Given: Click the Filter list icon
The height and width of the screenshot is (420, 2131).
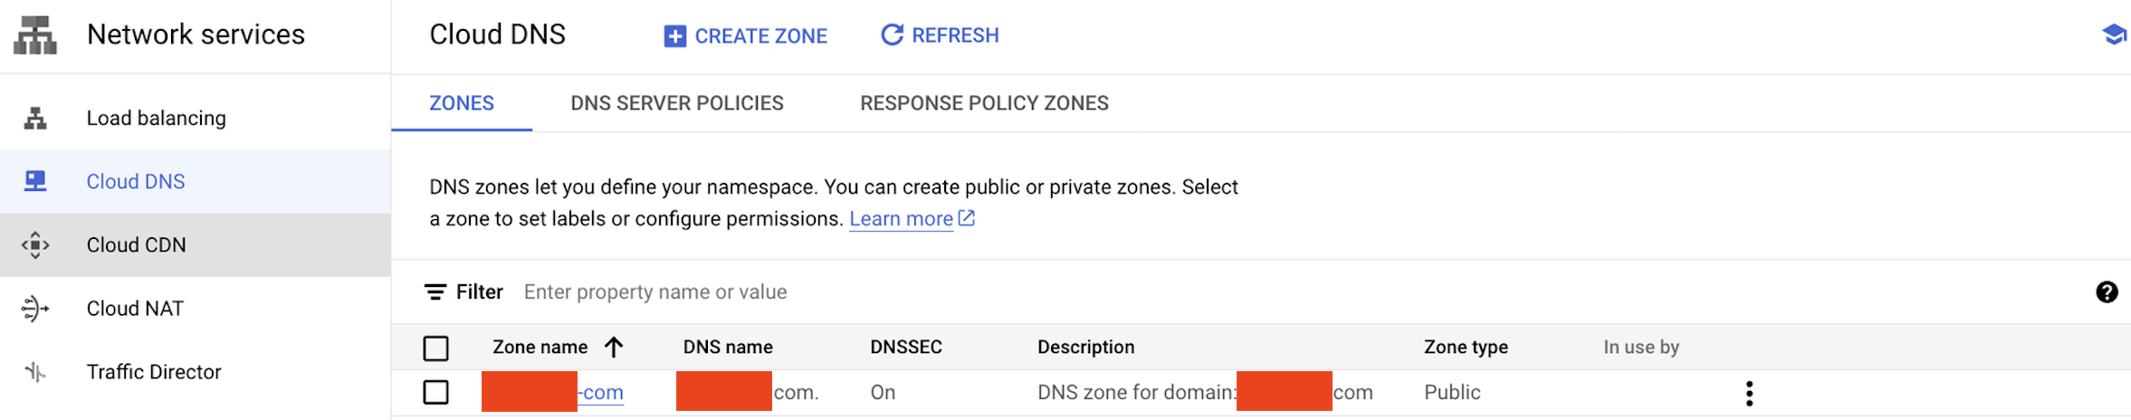Looking at the screenshot, I should click(x=435, y=291).
